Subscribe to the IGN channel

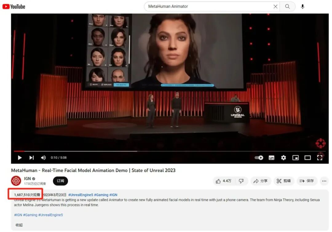pos(60,181)
